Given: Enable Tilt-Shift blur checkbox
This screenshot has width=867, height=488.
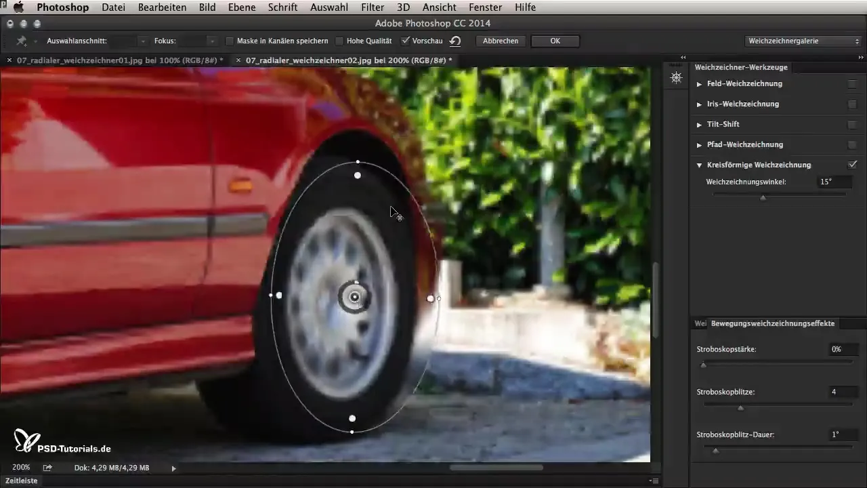Looking at the screenshot, I should click(852, 125).
